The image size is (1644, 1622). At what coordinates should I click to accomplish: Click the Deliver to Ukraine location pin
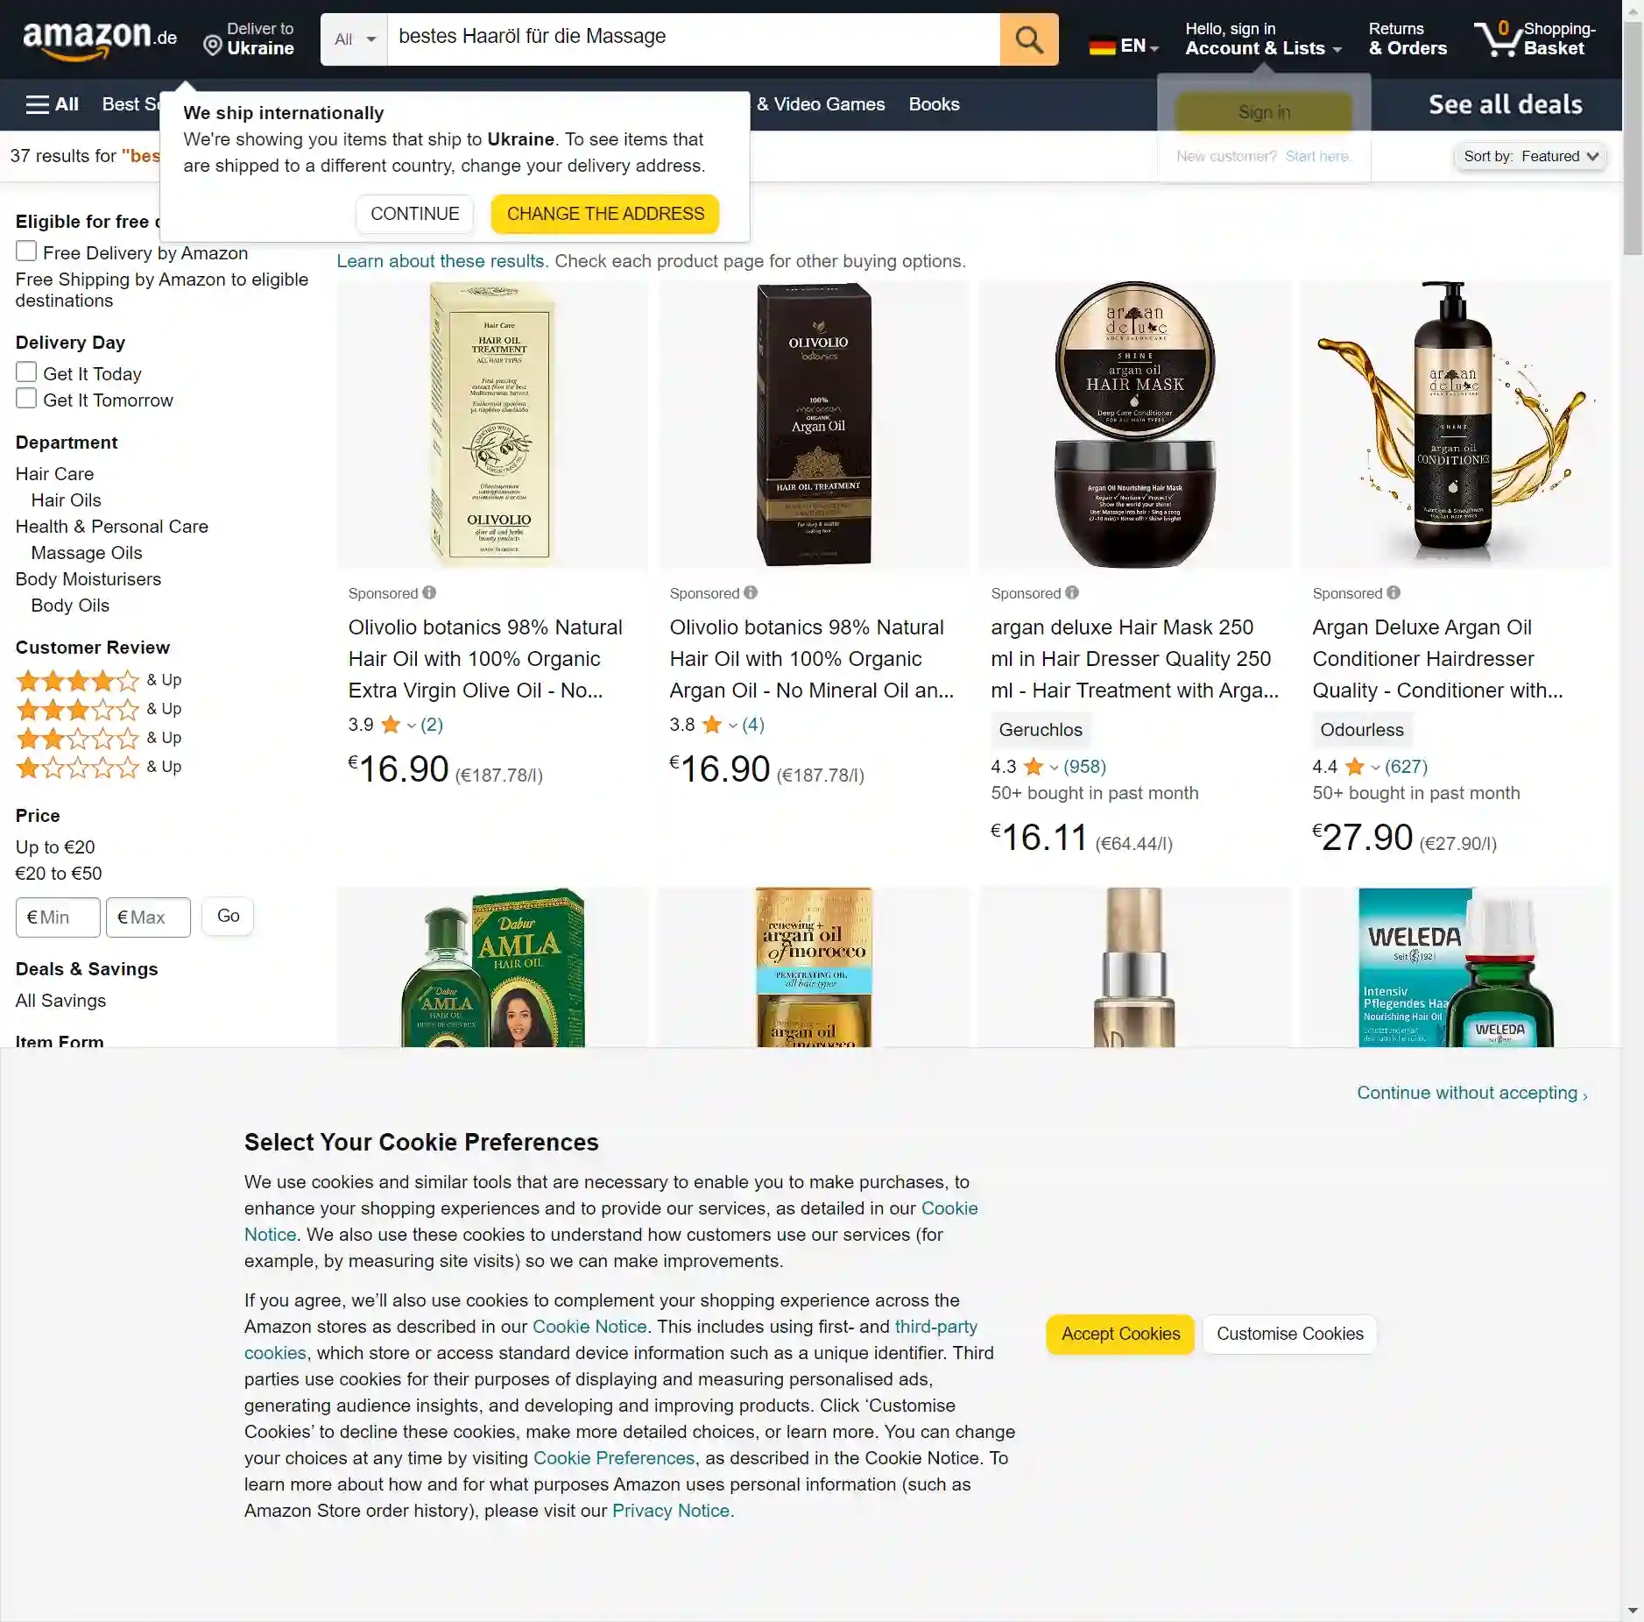(x=212, y=46)
